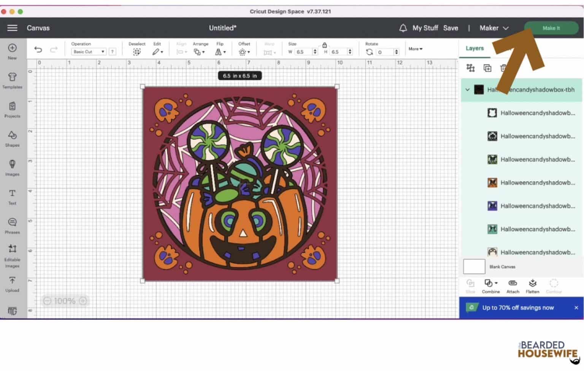Select the Blank Canvas white color swatch
This screenshot has height=371, width=584.
474,266
